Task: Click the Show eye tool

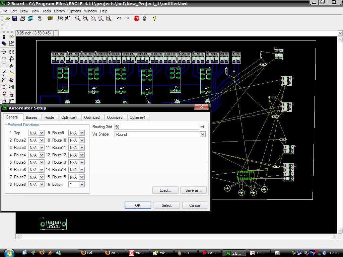Action: (x=11, y=37)
